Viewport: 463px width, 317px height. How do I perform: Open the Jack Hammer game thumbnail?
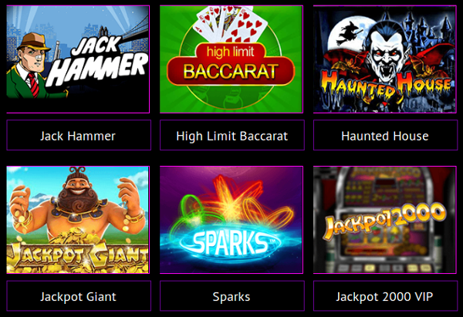78,59
